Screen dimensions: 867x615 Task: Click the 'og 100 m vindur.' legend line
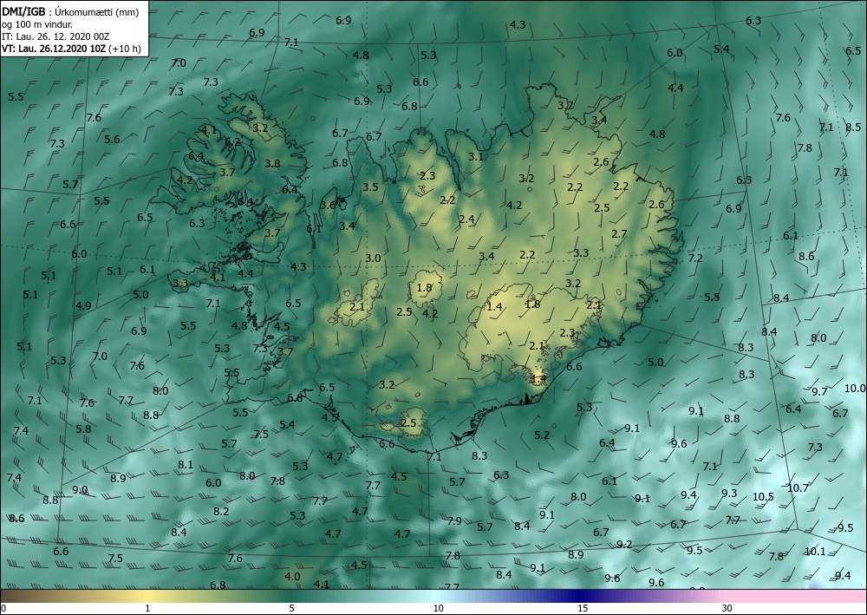click(x=37, y=24)
